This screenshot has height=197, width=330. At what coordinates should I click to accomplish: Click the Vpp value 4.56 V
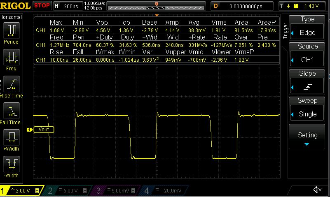[103, 30]
